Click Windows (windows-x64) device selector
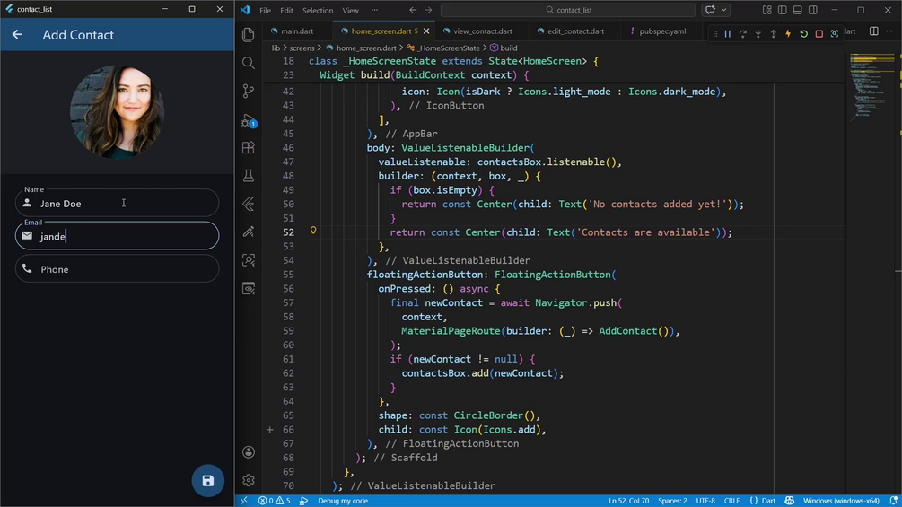 pos(841,501)
